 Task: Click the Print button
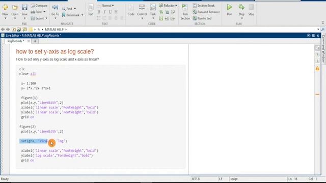(37, 12)
